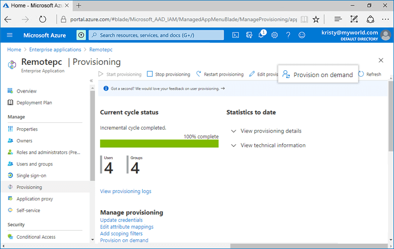Launch Cloud Shell from the top bar
Image resolution: width=394 pixels, height=249 pixels.
pos(236,35)
